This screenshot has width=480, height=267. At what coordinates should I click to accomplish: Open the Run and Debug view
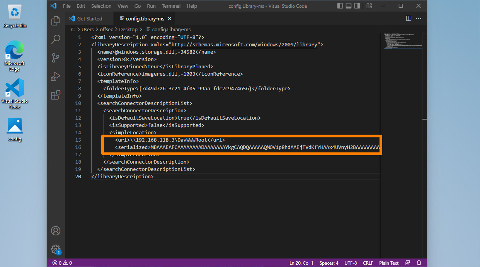pos(56,76)
